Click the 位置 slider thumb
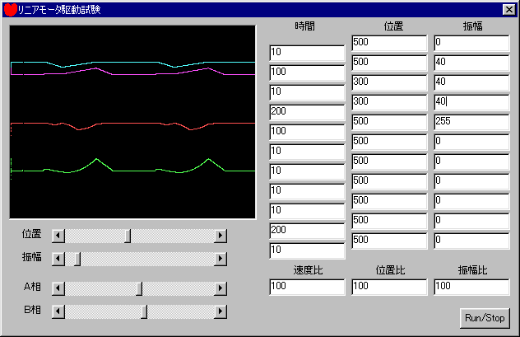This screenshot has height=337, width=520. 128,236
